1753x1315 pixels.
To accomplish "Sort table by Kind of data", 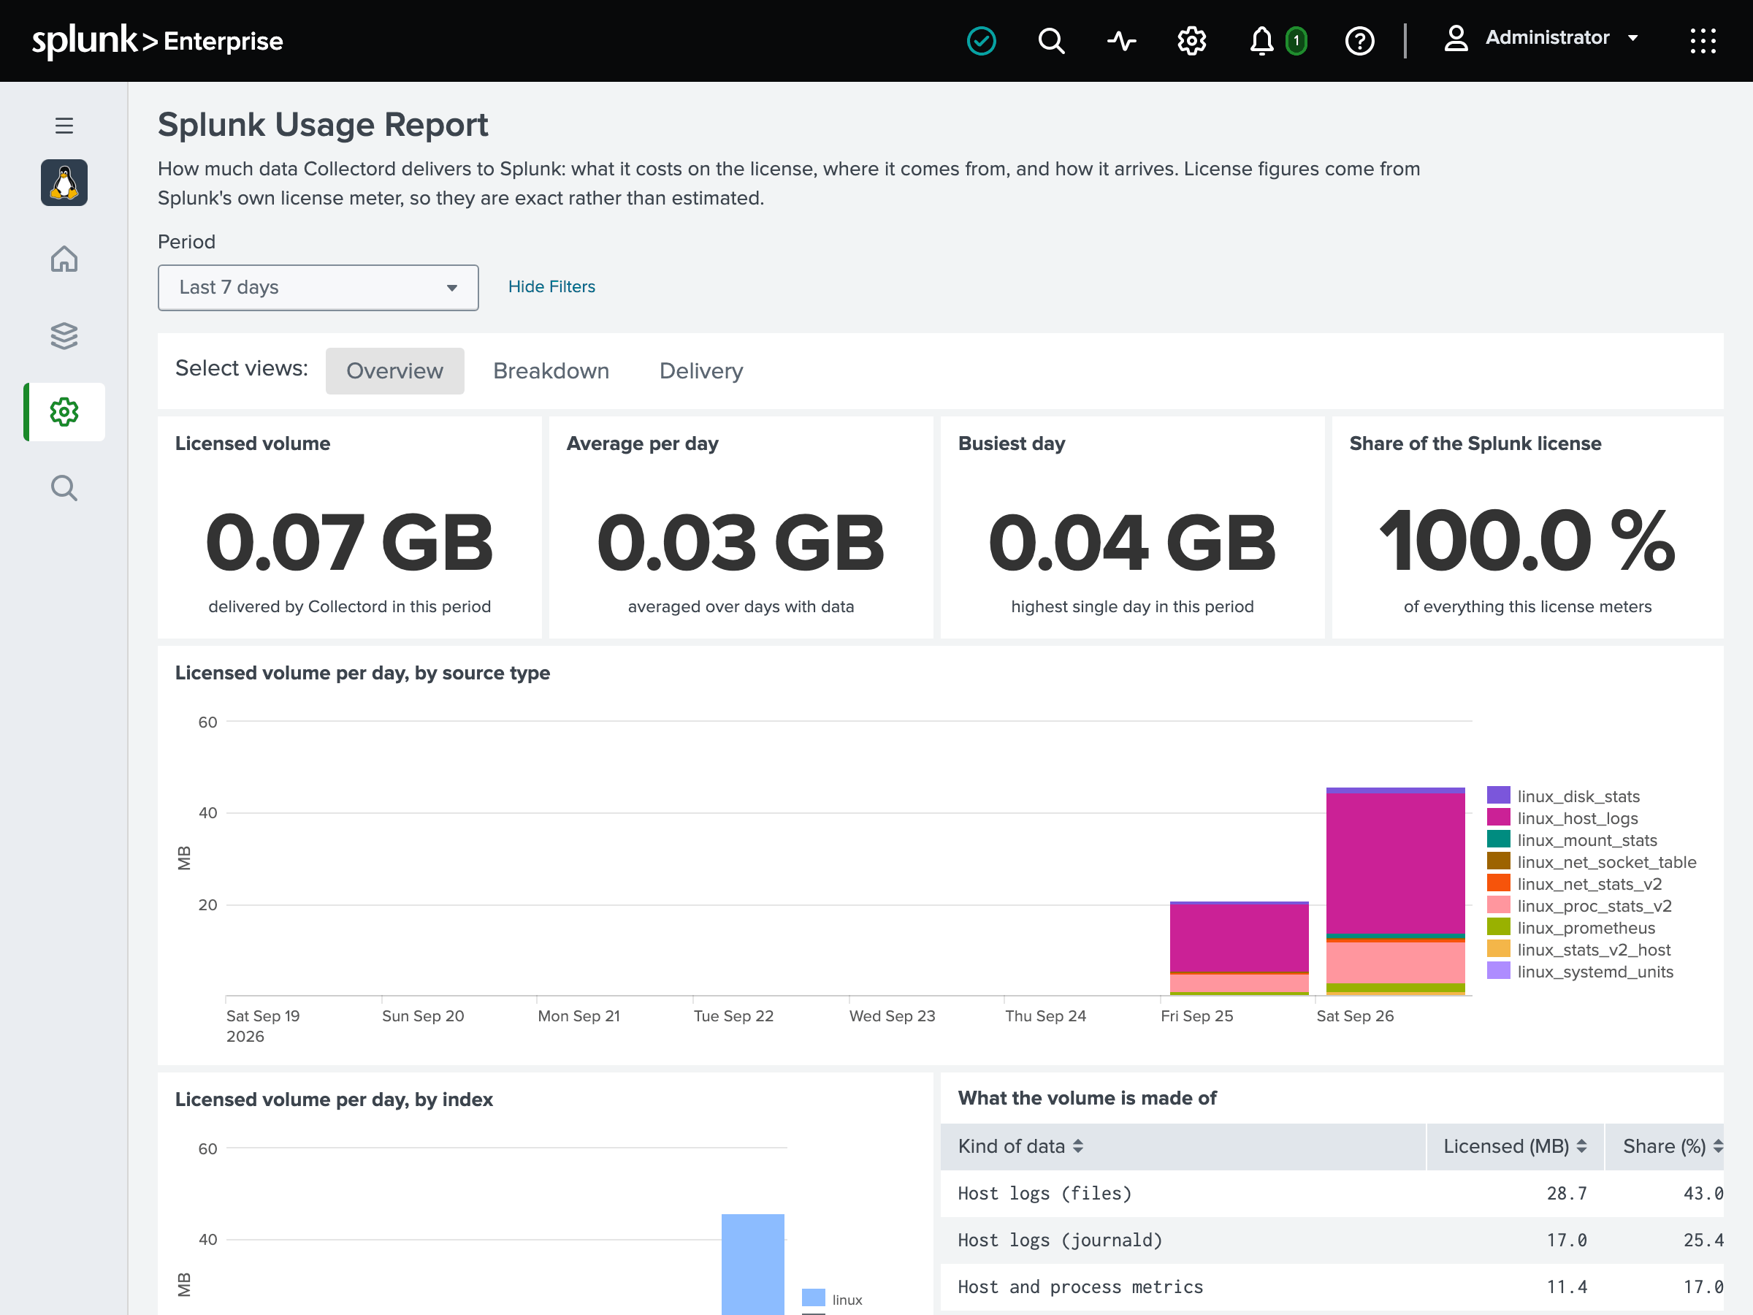I will (x=1020, y=1146).
